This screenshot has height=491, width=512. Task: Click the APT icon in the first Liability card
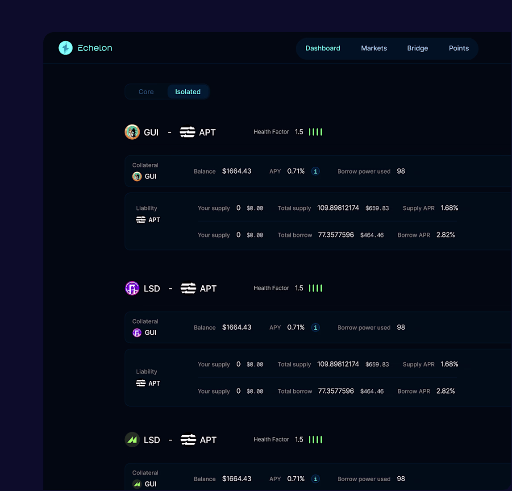(141, 220)
